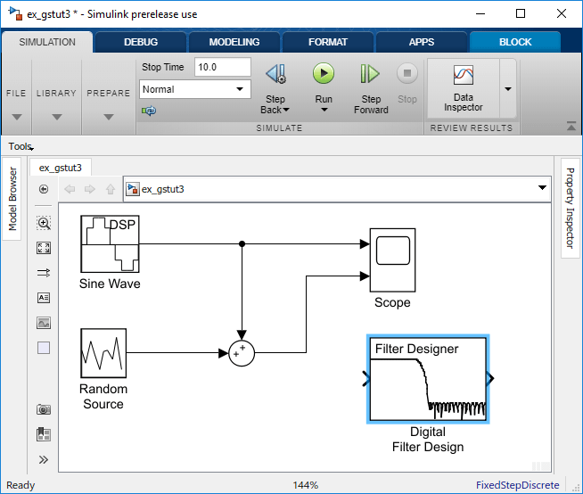This screenshot has width=583, height=494.
Task: Switch to the BLOCK tab
Action: pyautogui.click(x=515, y=42)
